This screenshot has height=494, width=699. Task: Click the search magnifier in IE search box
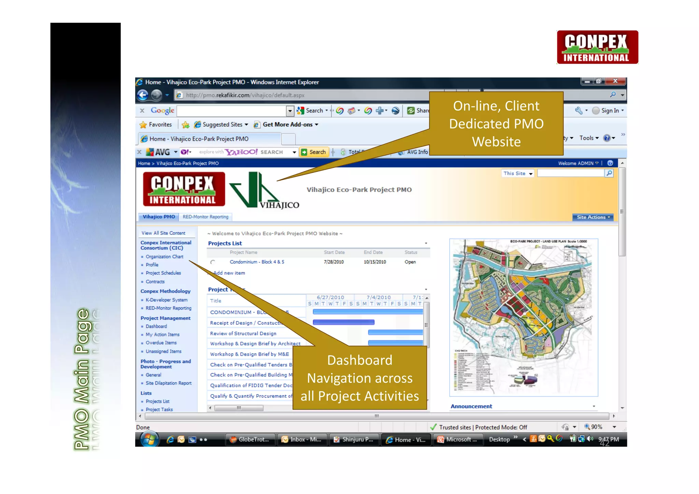[613, 95]
